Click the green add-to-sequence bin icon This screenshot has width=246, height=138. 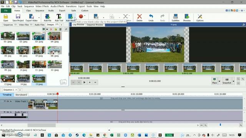click(43, 29)
